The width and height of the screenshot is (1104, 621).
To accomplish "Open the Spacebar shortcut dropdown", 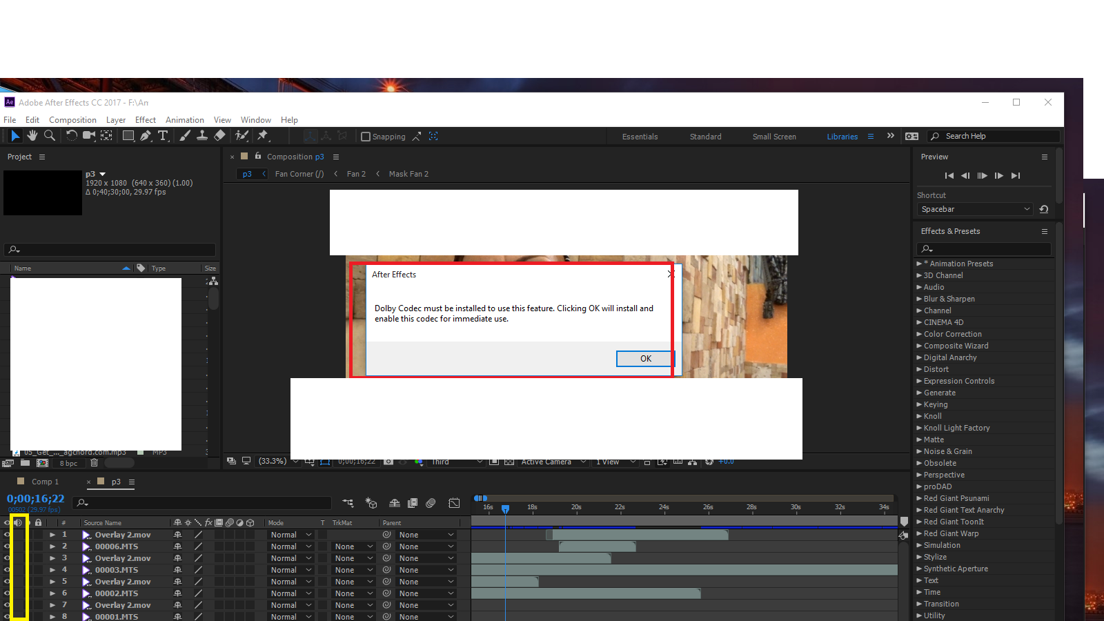I will coord(976,209).
